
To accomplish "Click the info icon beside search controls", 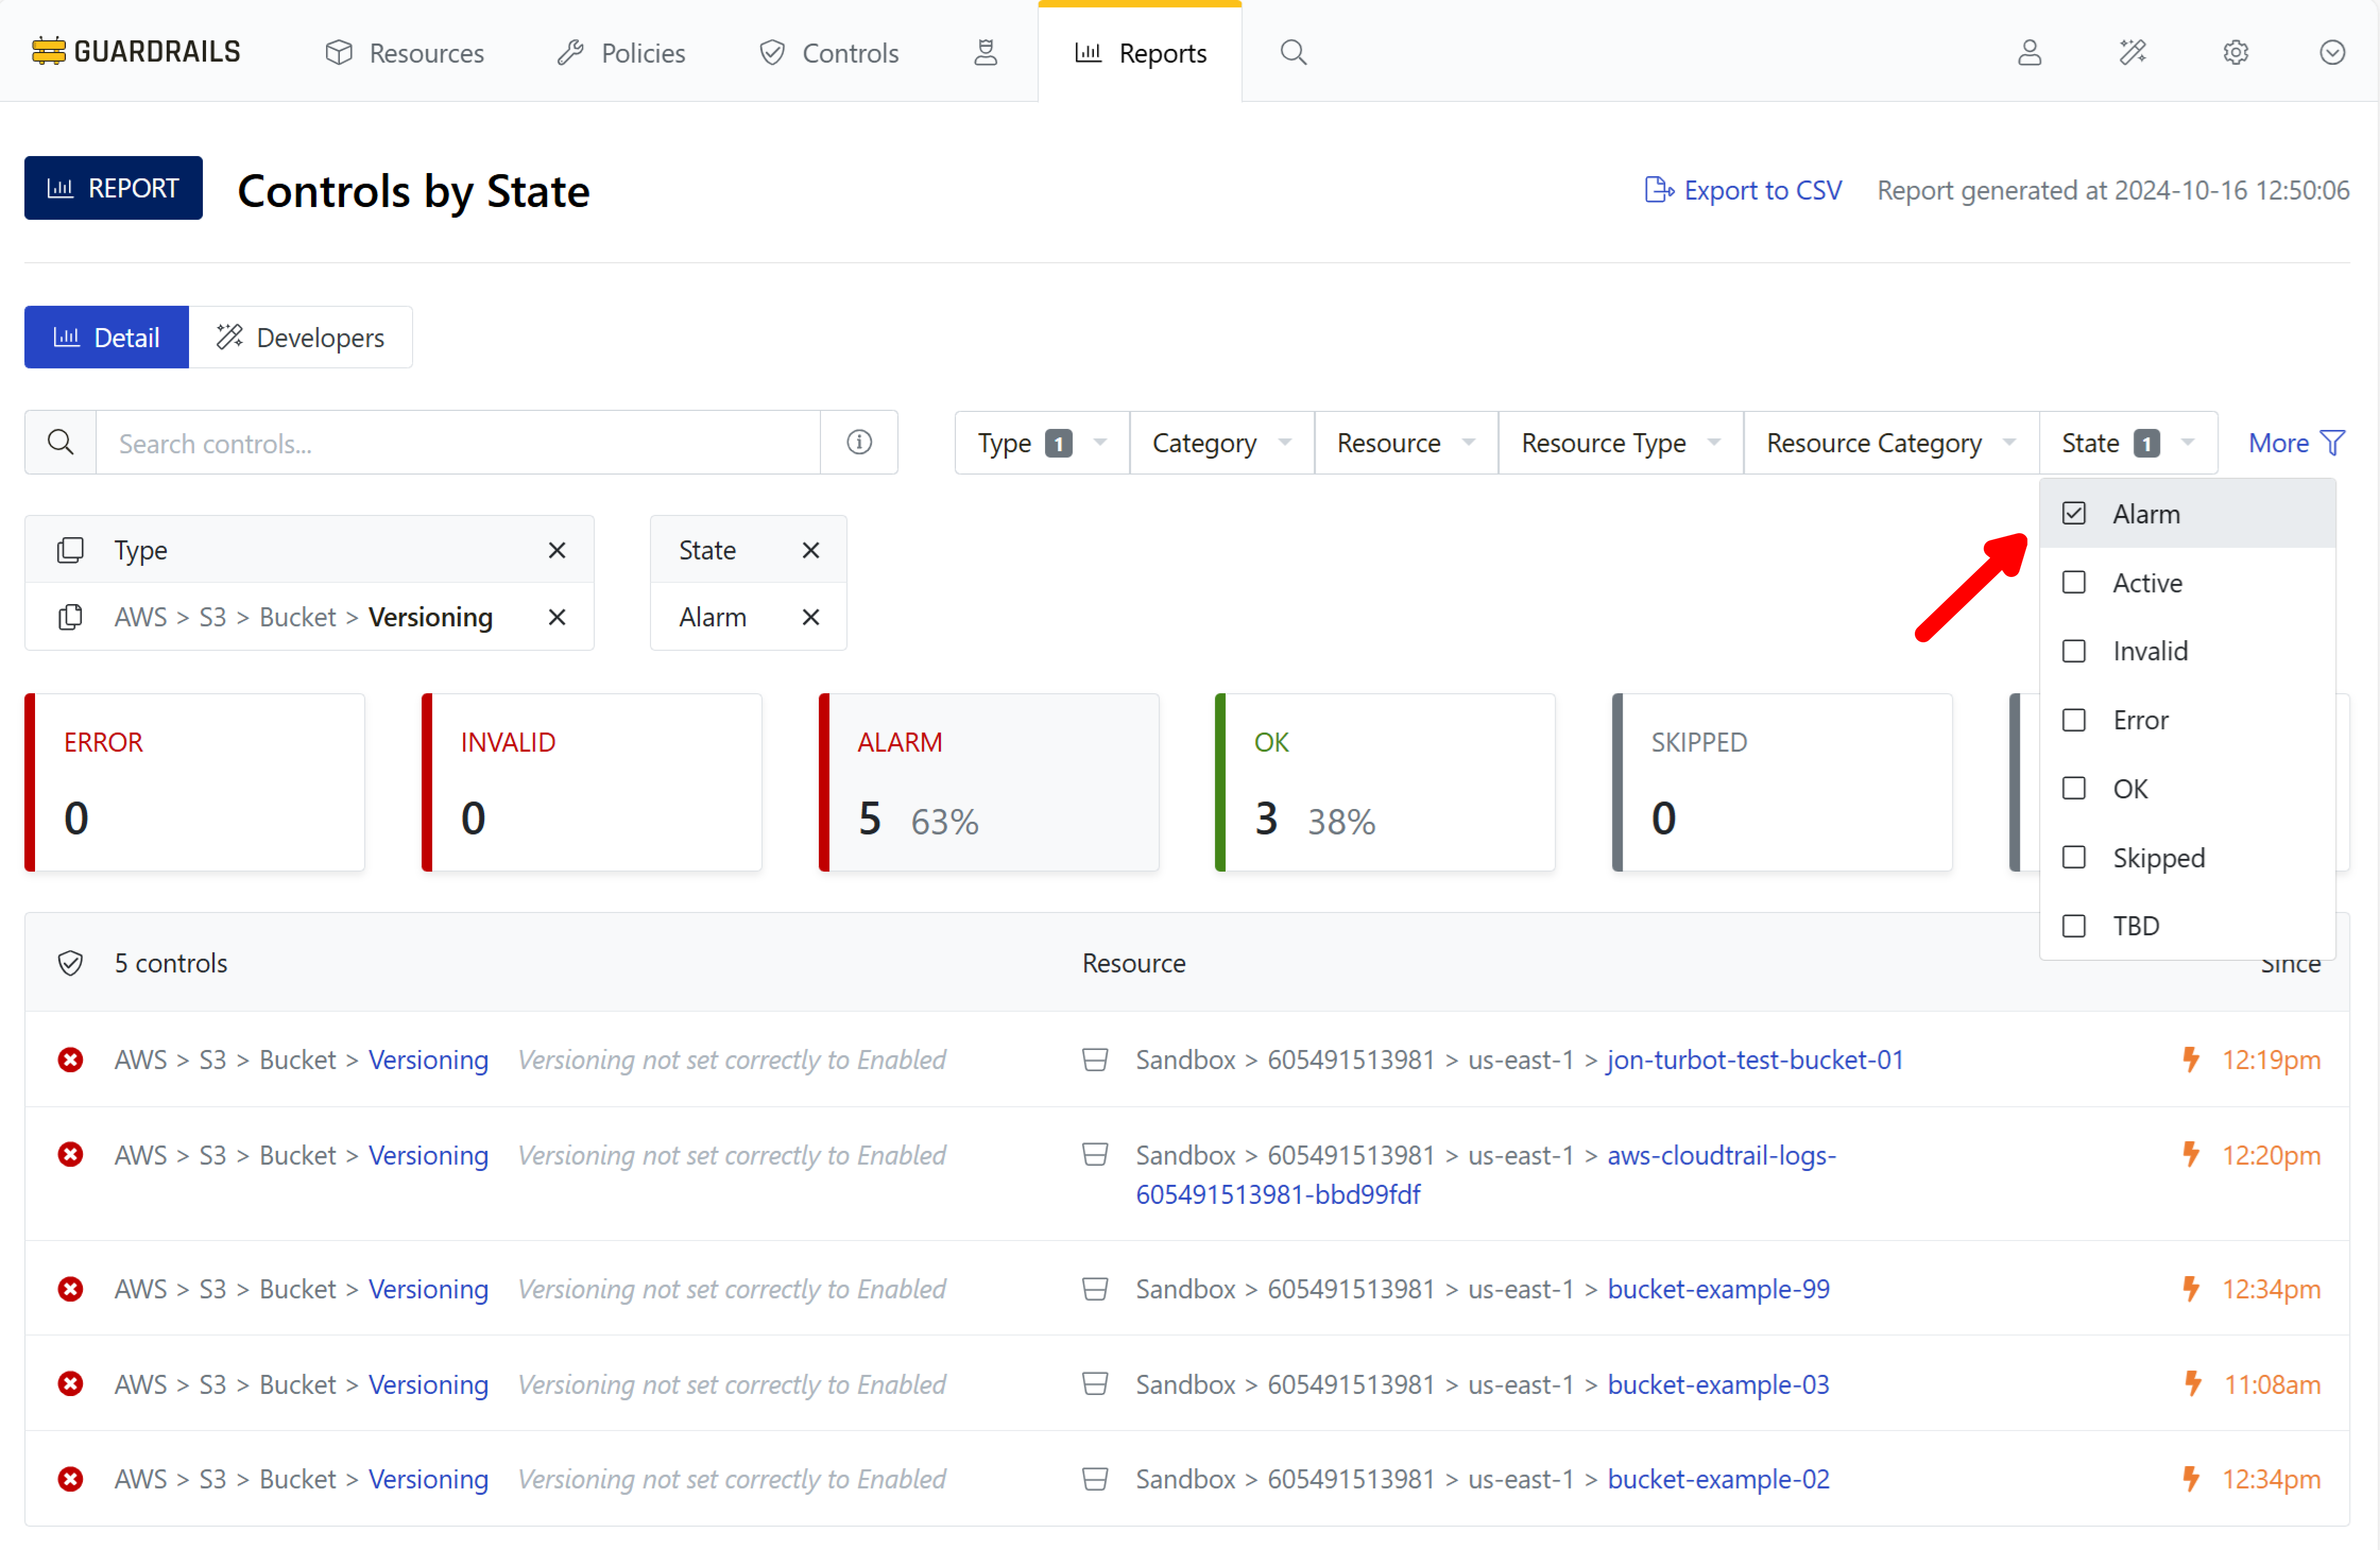I will click(859, 442).
